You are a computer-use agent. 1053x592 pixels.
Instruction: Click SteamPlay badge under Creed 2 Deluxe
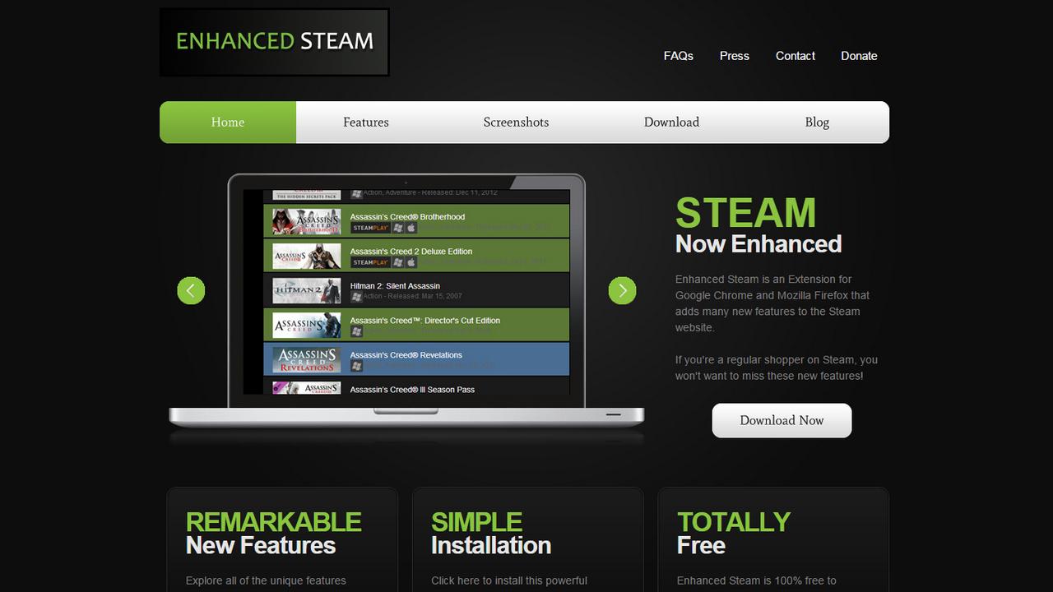[x=370, y=262]
